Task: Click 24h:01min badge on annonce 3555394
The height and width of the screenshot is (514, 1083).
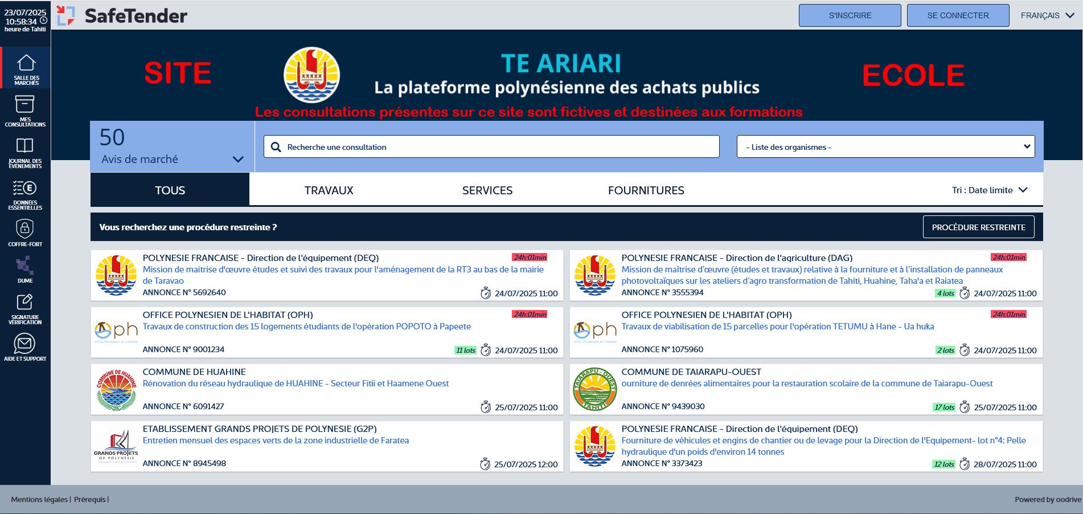Action: (1008, 258)
